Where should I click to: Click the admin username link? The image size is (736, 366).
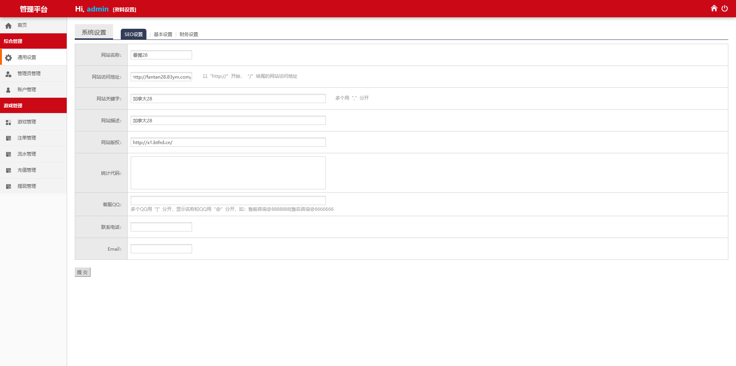pyautogui.click(x=98, y=9)
